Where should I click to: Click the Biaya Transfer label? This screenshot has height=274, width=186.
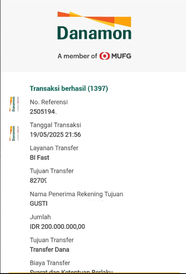[x=50, y=263]
